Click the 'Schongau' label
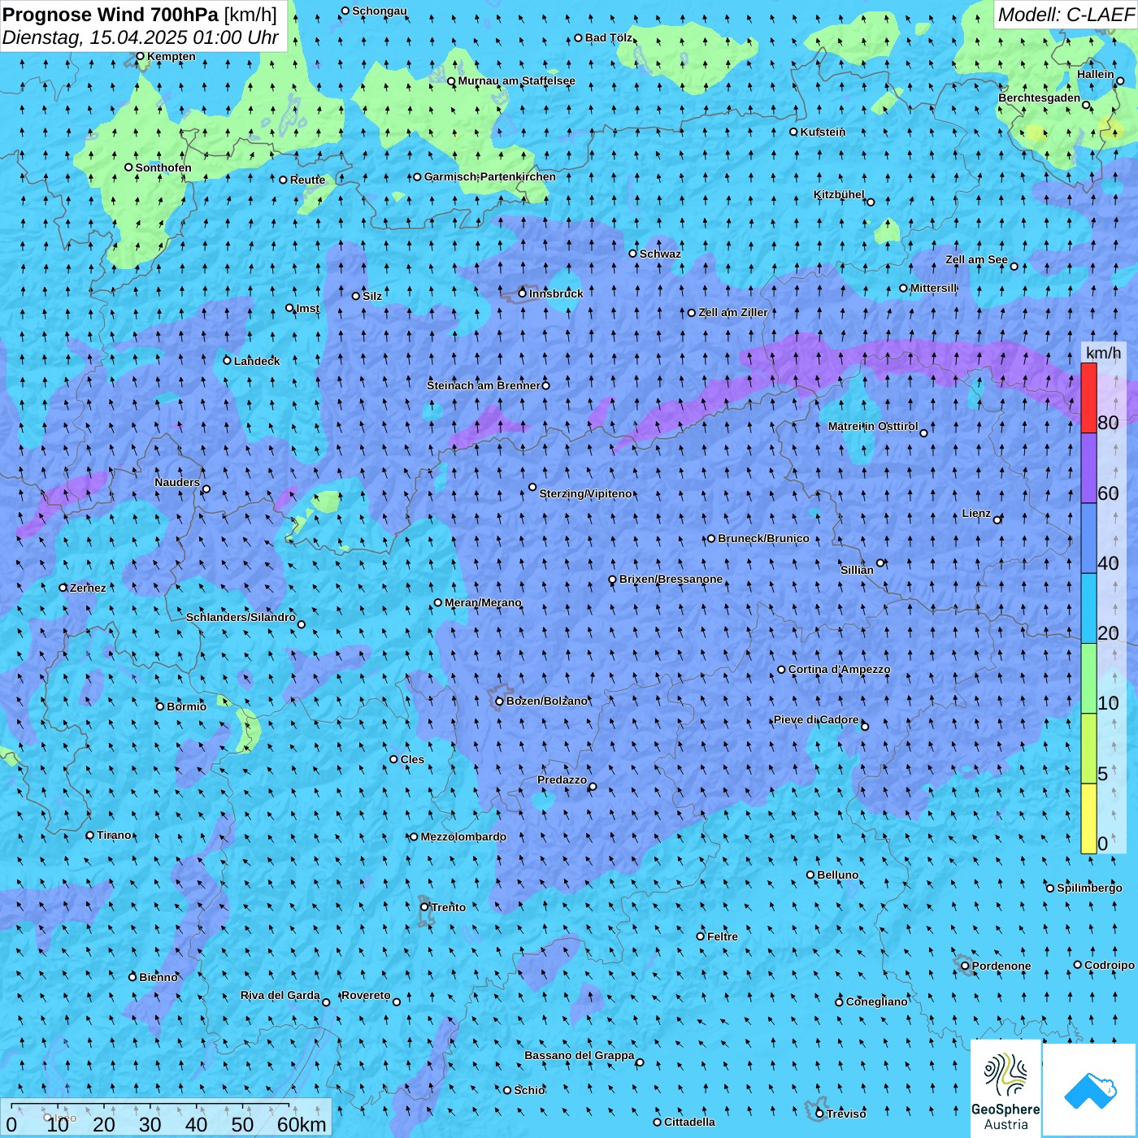Screen dimensions: 1138x1138 379,11
